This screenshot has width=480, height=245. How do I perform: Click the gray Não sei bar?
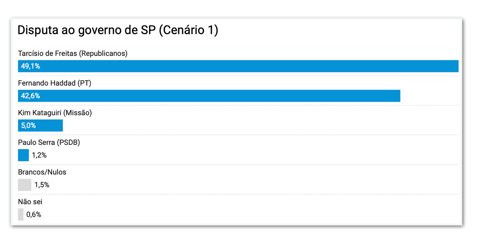click(x=21, y=214)
